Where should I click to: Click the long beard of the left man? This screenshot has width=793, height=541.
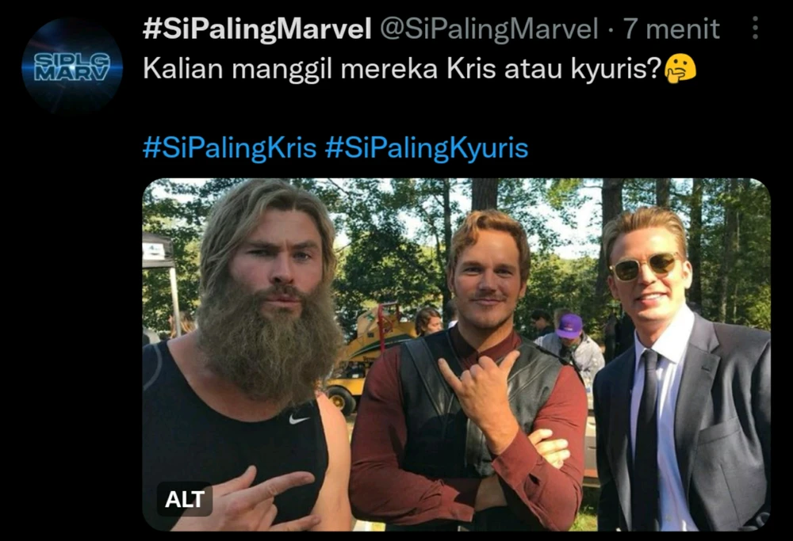(268, 344)
